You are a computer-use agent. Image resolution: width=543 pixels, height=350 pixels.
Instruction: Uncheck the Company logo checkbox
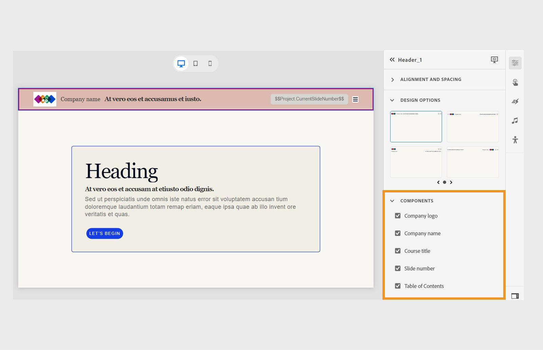398,215
